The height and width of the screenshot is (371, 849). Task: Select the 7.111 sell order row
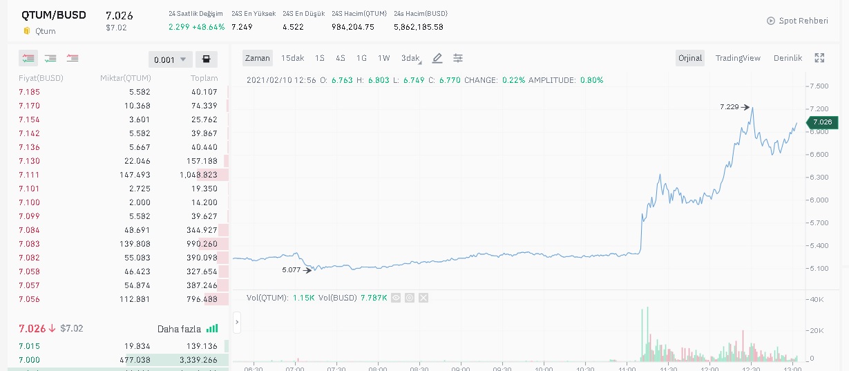(x=117, y=175)
